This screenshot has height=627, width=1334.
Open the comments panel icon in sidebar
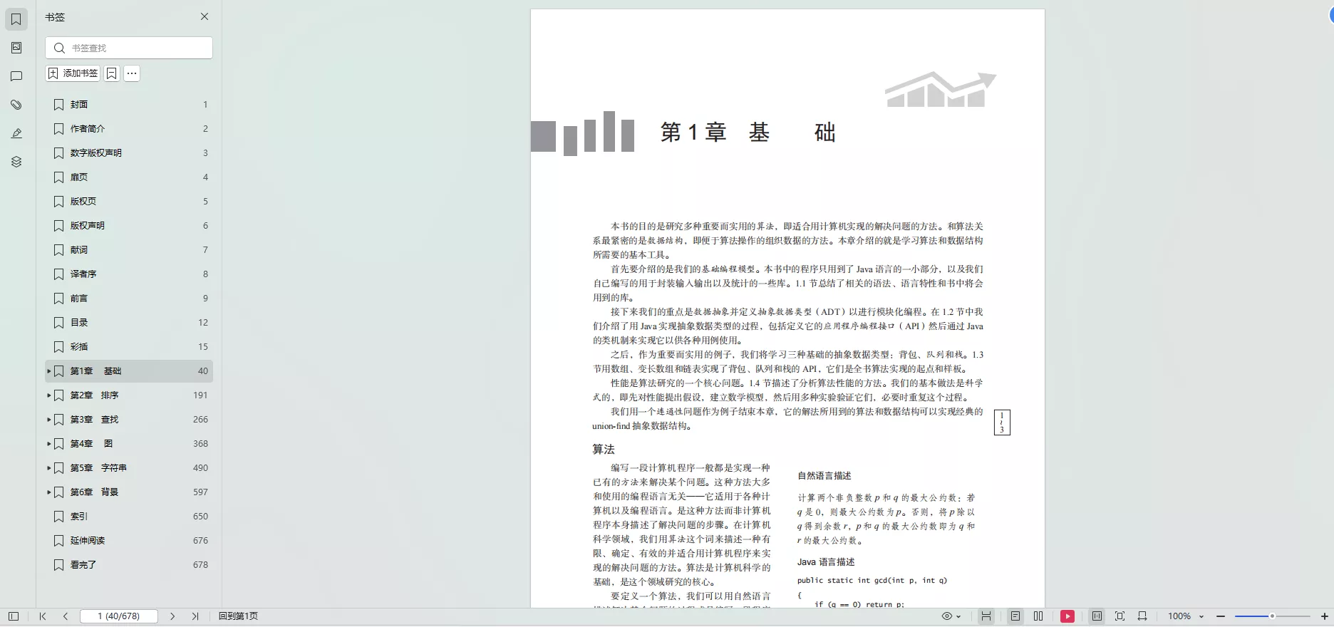(x=16, y=76)
